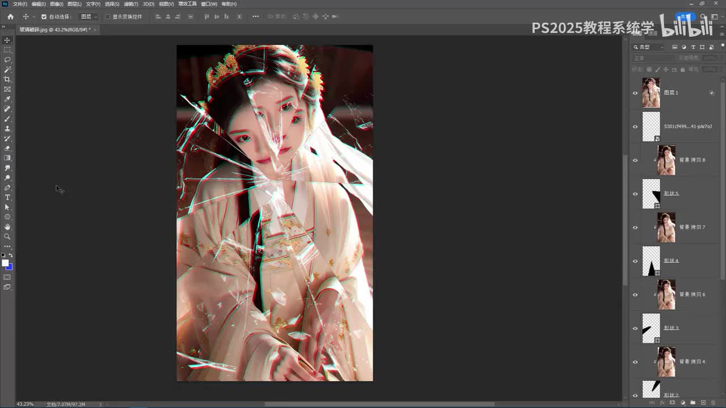Select the 图层 1 layer thumbnail
The image size is (726, 408).
651,93
